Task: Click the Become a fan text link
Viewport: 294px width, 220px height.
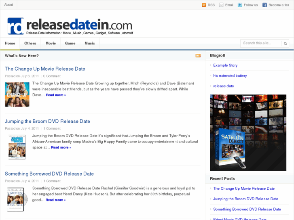Action: pyautogui.click(x=279, y=5)
